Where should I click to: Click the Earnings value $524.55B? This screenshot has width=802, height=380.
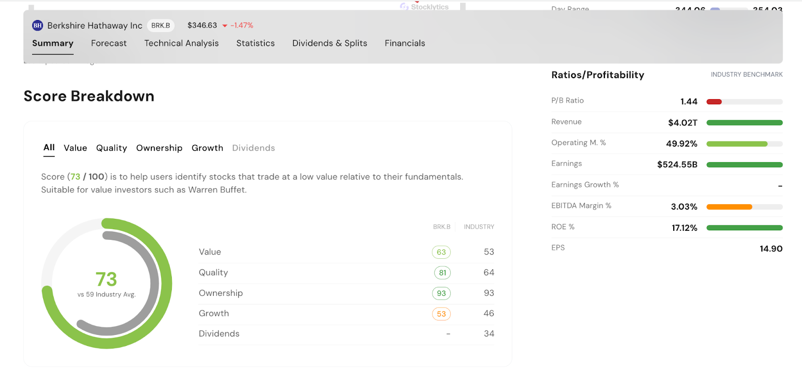coord(677,165)
